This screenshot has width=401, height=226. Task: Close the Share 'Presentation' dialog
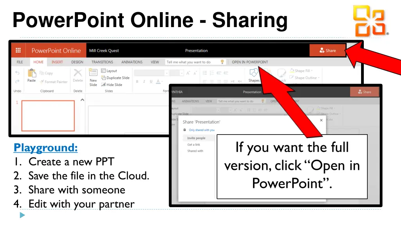[321, 120]
